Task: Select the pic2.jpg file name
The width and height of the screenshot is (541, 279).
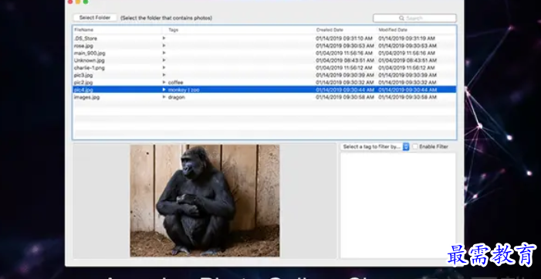Action: pyautogui.click(x=83, y=83)
